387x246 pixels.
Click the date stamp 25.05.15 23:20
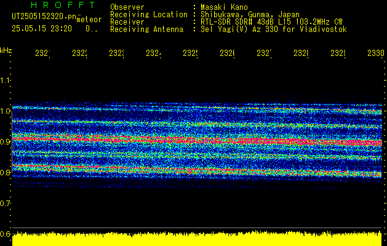(x=42, y=29)
